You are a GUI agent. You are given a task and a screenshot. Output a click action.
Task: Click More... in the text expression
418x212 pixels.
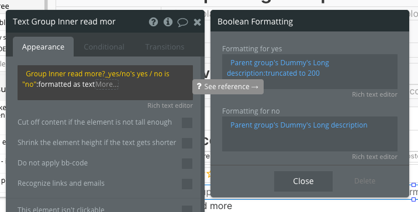click(x=107, y=84)
